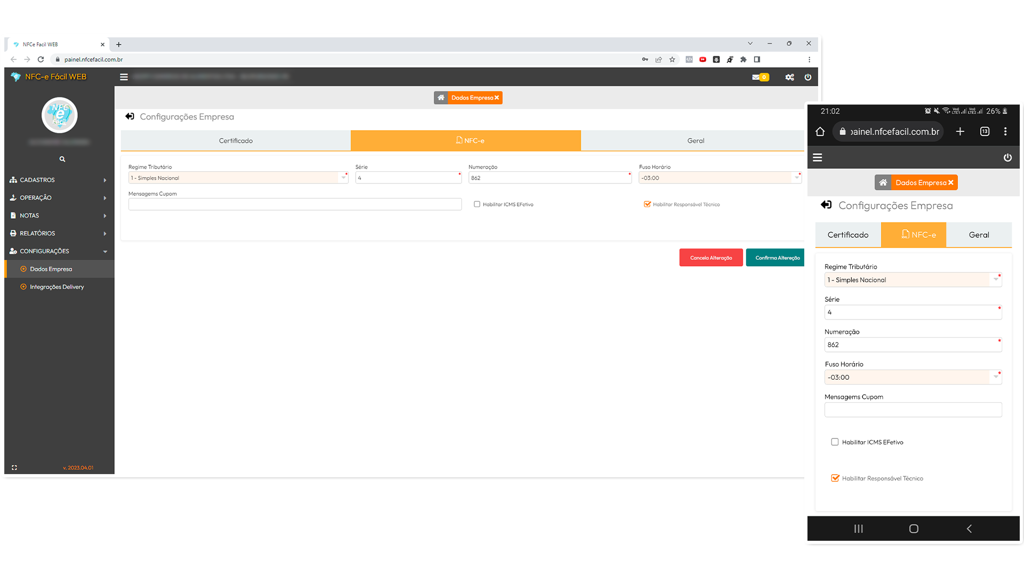Open Chrome side panel icon
This screenshot has height=576, width=1024.
(x=757, y=60)
